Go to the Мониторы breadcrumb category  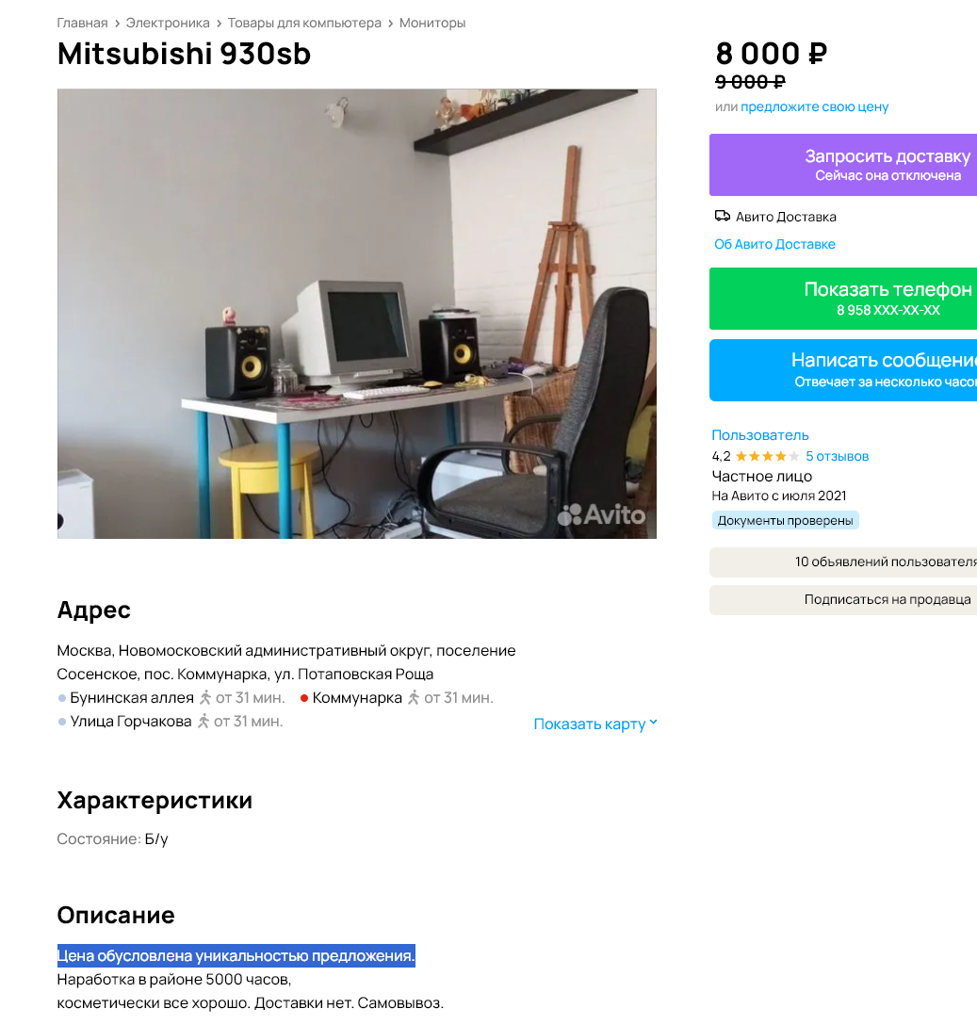click(x=432, y=23)
